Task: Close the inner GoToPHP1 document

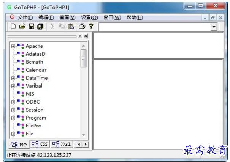Action: click(x=220, y=18)
